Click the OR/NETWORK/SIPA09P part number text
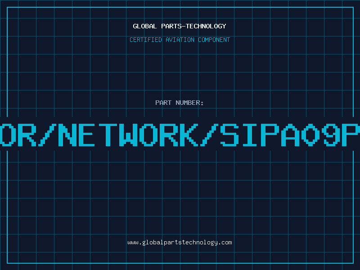Viewport: 360px width, 270px height. (x=180, y=135)
